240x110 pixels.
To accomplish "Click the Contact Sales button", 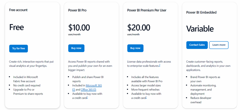I will [x=197, y=45].
